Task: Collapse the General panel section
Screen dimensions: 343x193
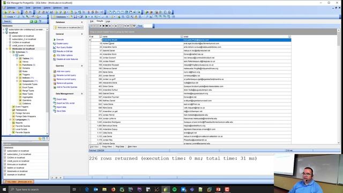Action: 82,34
